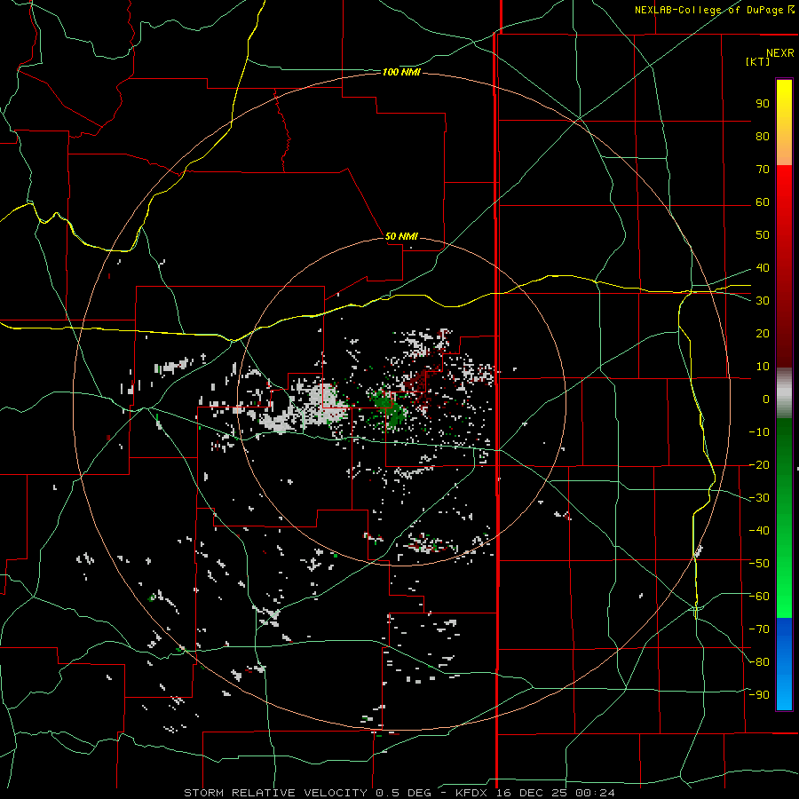
Task: Click the 90 value on the velocity scale
Action: coord(763,104)
